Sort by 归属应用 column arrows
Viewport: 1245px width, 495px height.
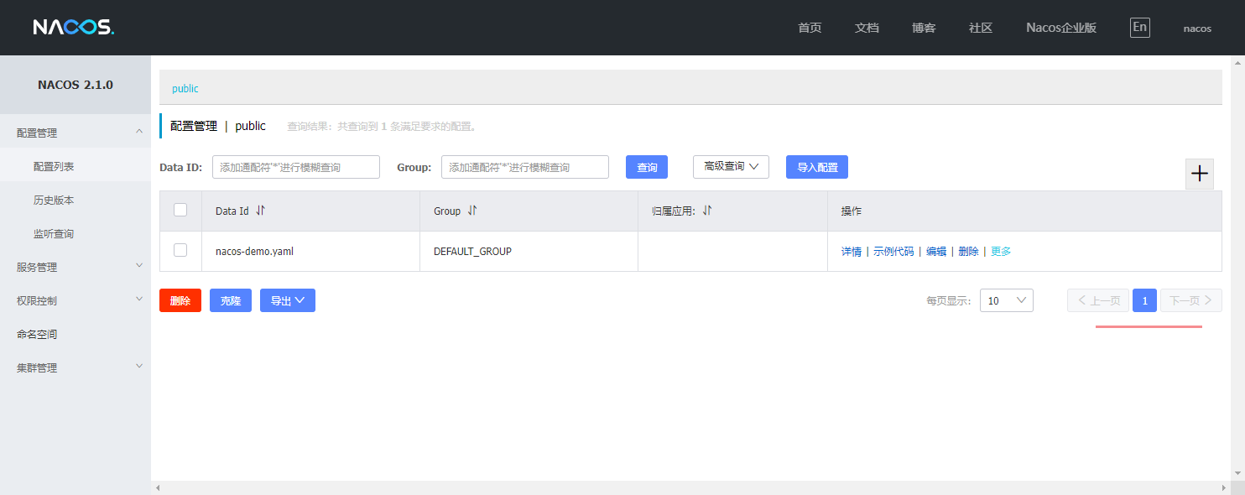point(707,211)
